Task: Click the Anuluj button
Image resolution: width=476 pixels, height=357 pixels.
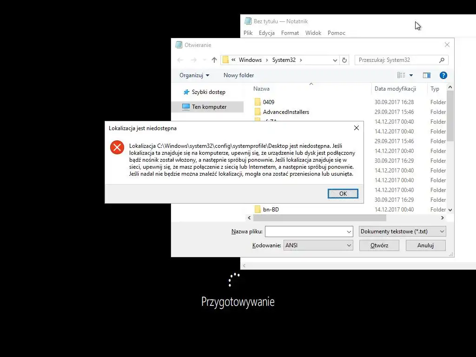Action: point(425,245)
